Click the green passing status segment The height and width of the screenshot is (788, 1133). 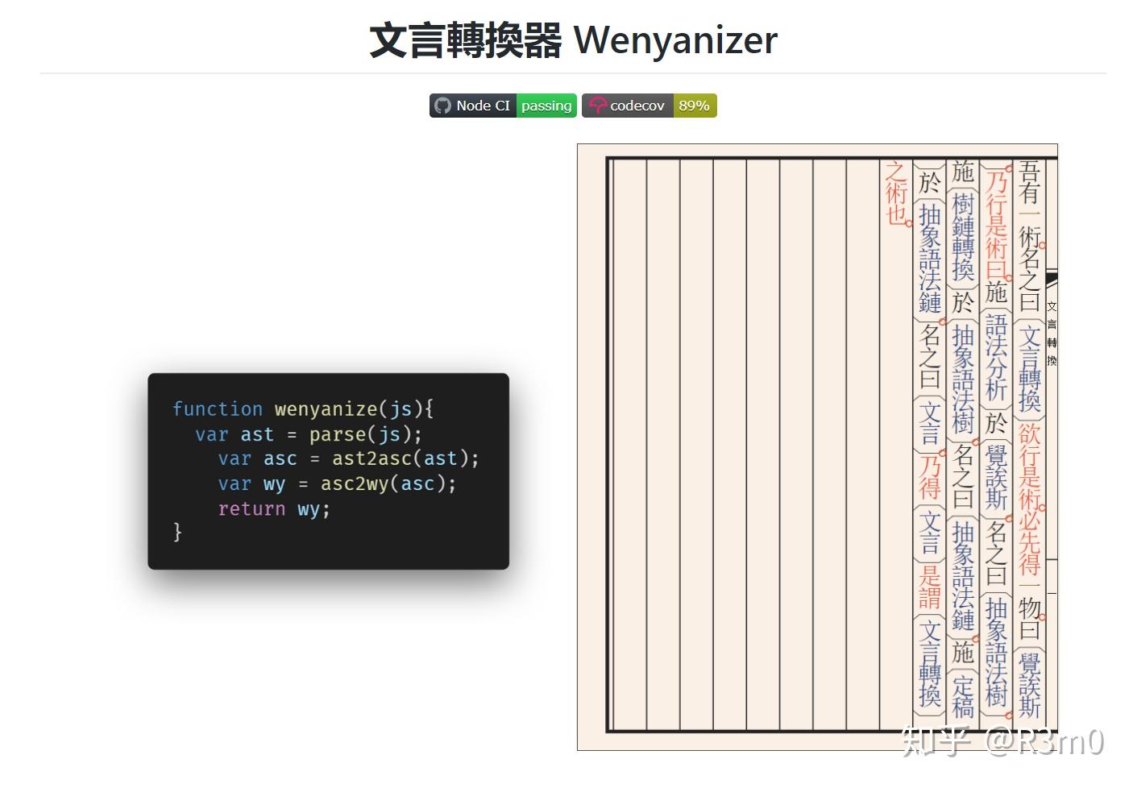tap(546, 105)
